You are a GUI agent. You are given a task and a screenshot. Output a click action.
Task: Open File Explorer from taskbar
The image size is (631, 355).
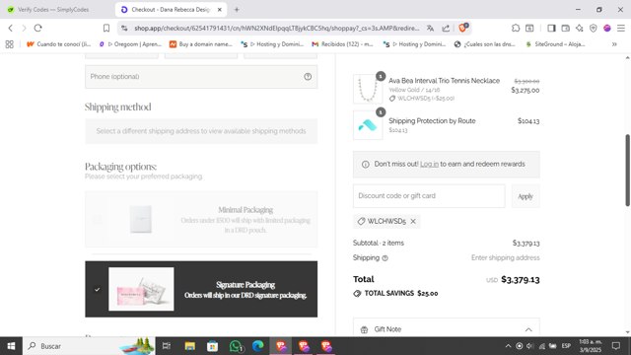click(190, 346)
